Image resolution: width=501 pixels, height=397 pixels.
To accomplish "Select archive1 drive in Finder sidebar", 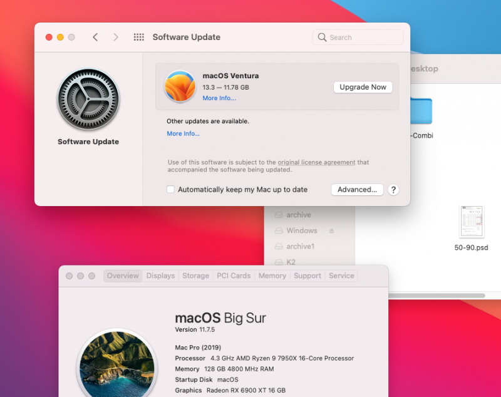I will (x=294, y=246).
